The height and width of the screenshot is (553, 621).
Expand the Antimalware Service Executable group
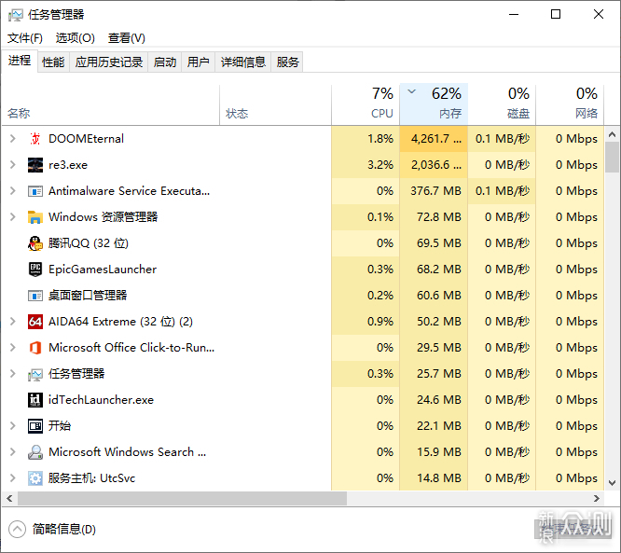[13, 191]
